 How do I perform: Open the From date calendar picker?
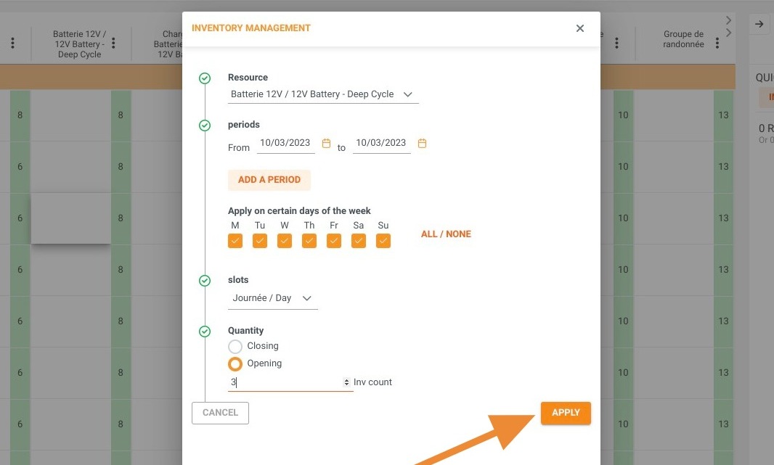[326, 143]
